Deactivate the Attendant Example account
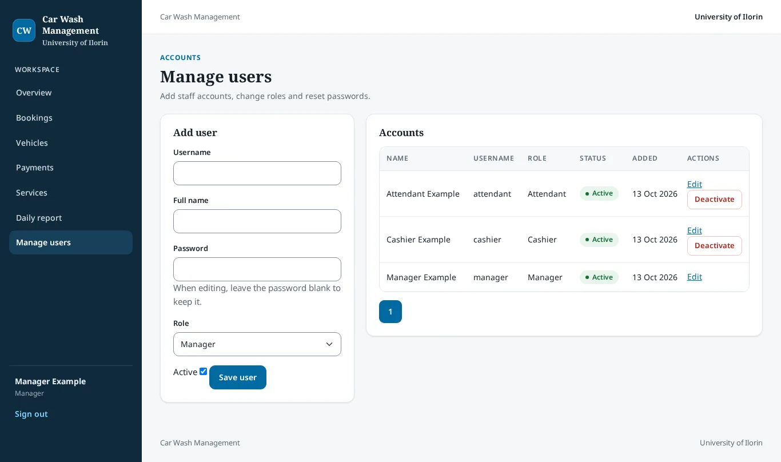The image size is (781, 462). (715, 200)
